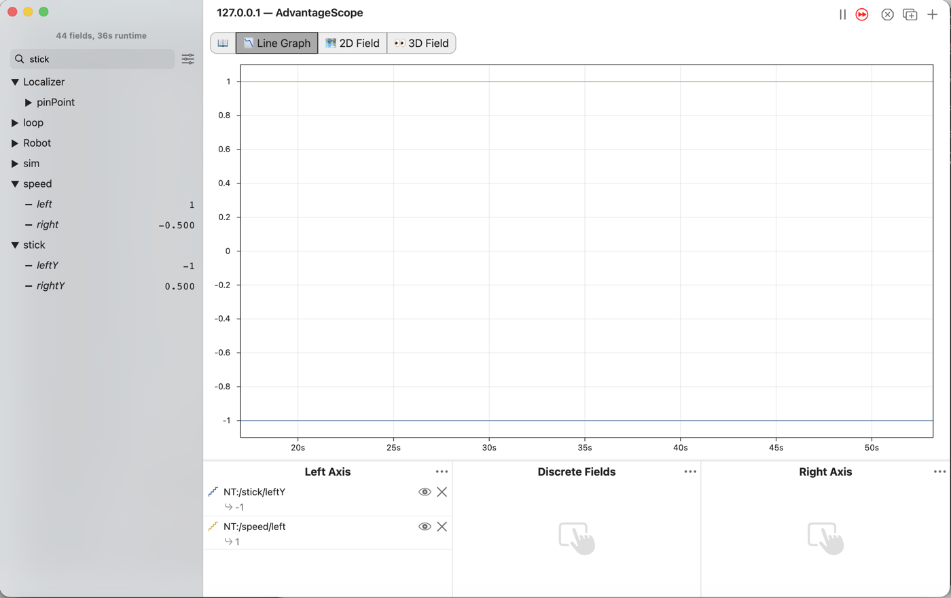Click the circled X close-tab icon
Viewport: 951px width, 598px height.
(887, 14)
